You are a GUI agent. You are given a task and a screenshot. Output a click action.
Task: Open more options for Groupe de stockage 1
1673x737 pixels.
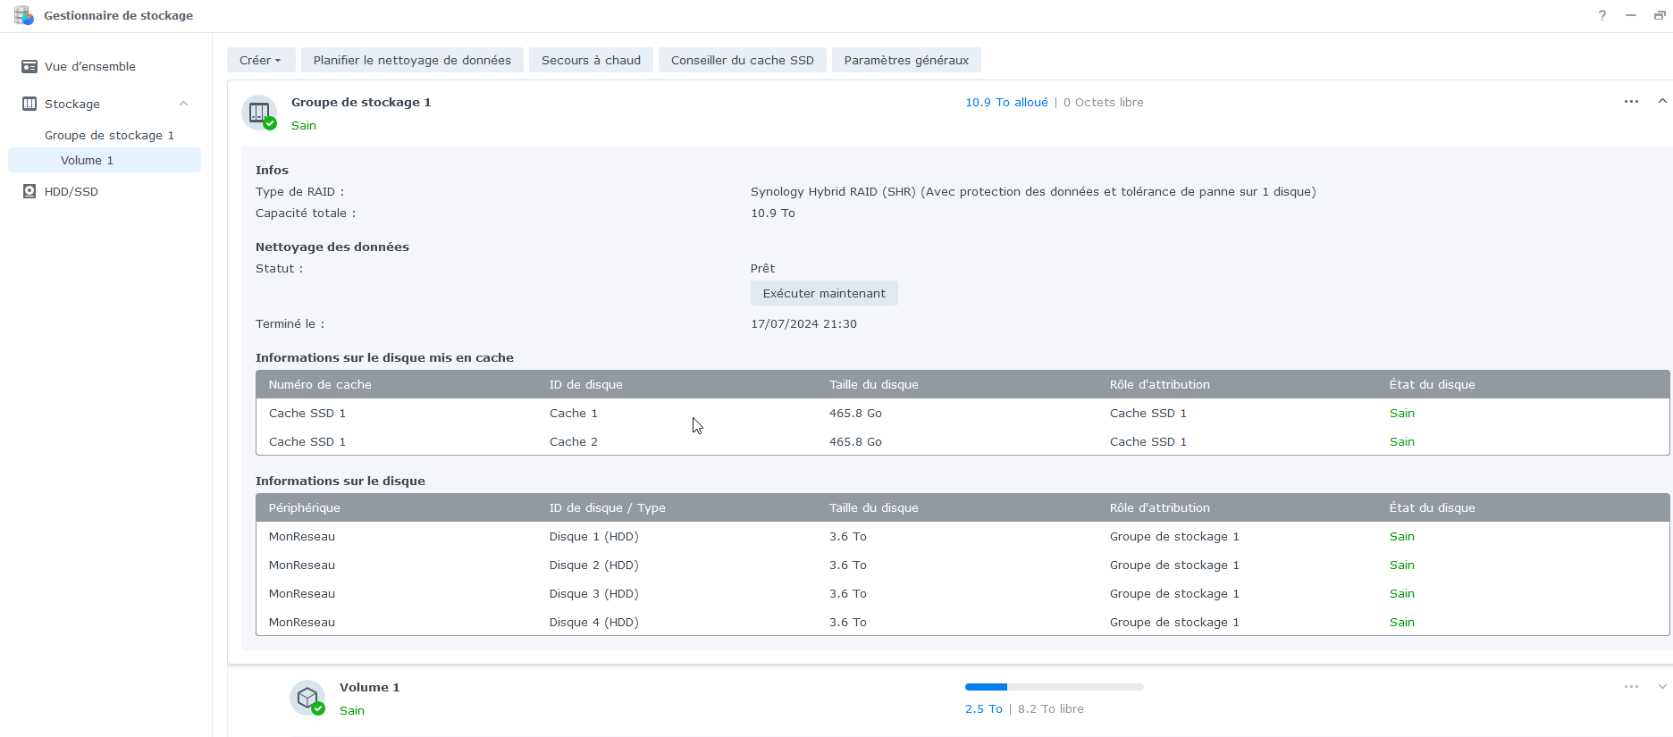pos(1631,102)
